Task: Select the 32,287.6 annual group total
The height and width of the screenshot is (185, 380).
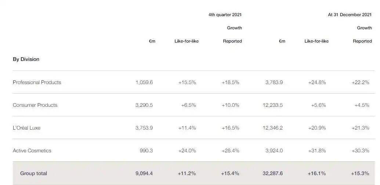Action: click(x=273, y=173)
